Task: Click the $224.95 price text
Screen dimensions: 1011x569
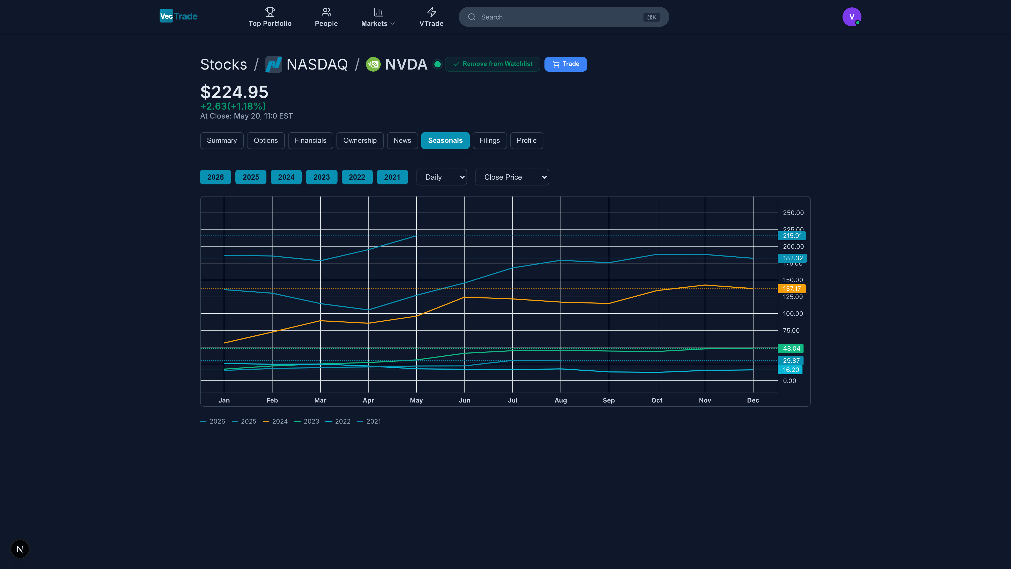Action: [x=234, y=92]
